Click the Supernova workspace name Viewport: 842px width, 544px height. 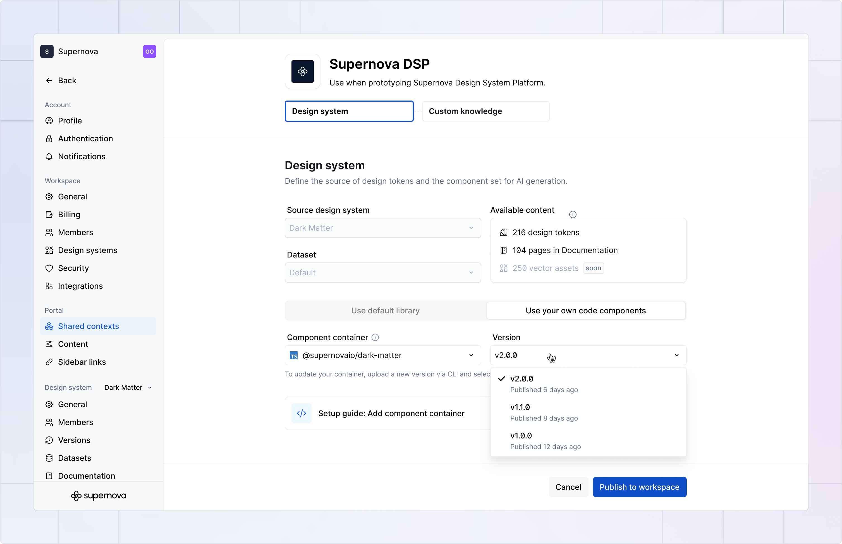click(x=78, y=51)
